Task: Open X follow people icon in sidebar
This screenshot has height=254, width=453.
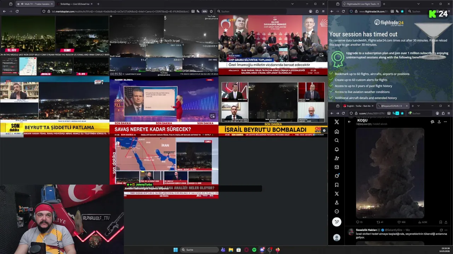Action: tap(337, 158)
